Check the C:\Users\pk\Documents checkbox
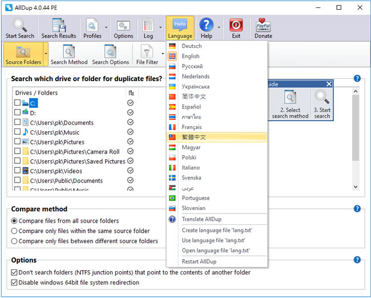Viewport: 371px width, 298px height. click(x=17, y=122)
